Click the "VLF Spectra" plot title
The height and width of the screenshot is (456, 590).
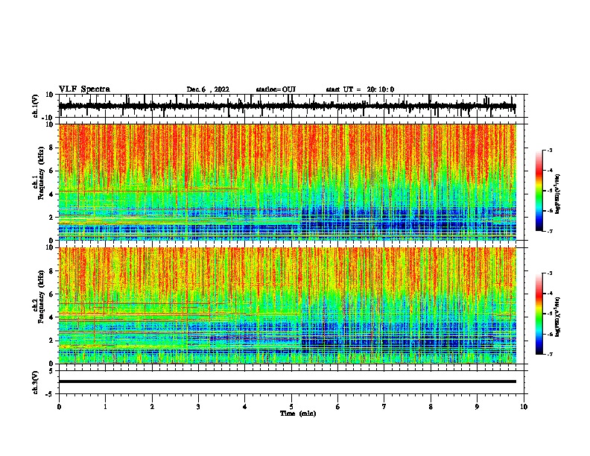click(x=84, y=89)
